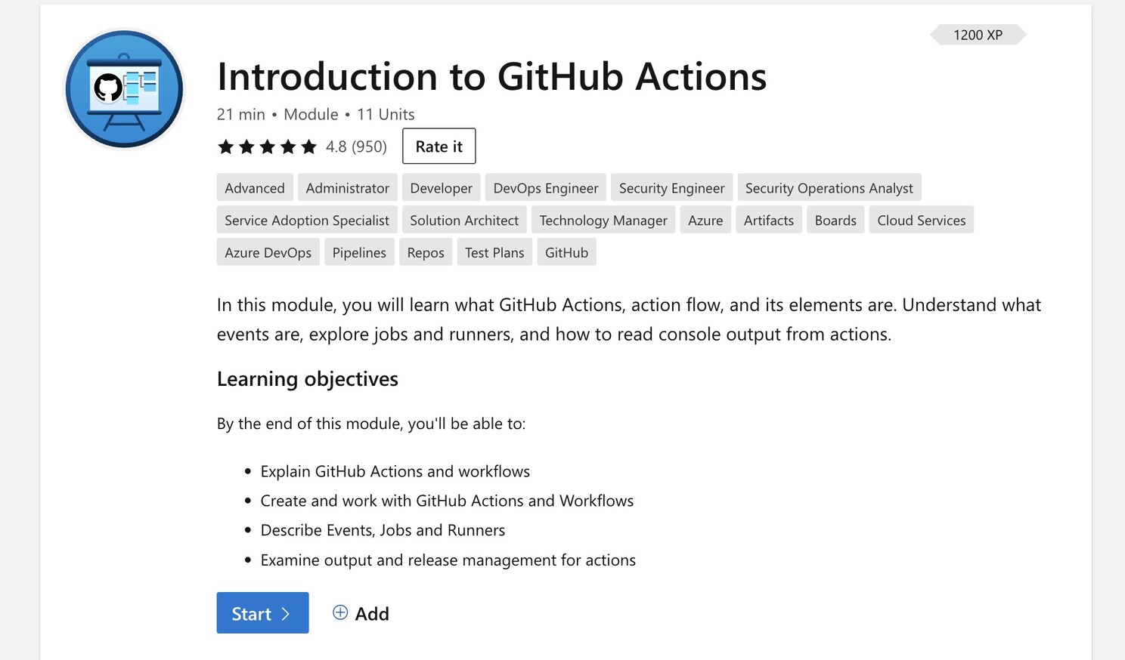Viewport: 1125px width, 660px height.
Task: Click the Solution Architect tag
Action: (x=464, y=221)
